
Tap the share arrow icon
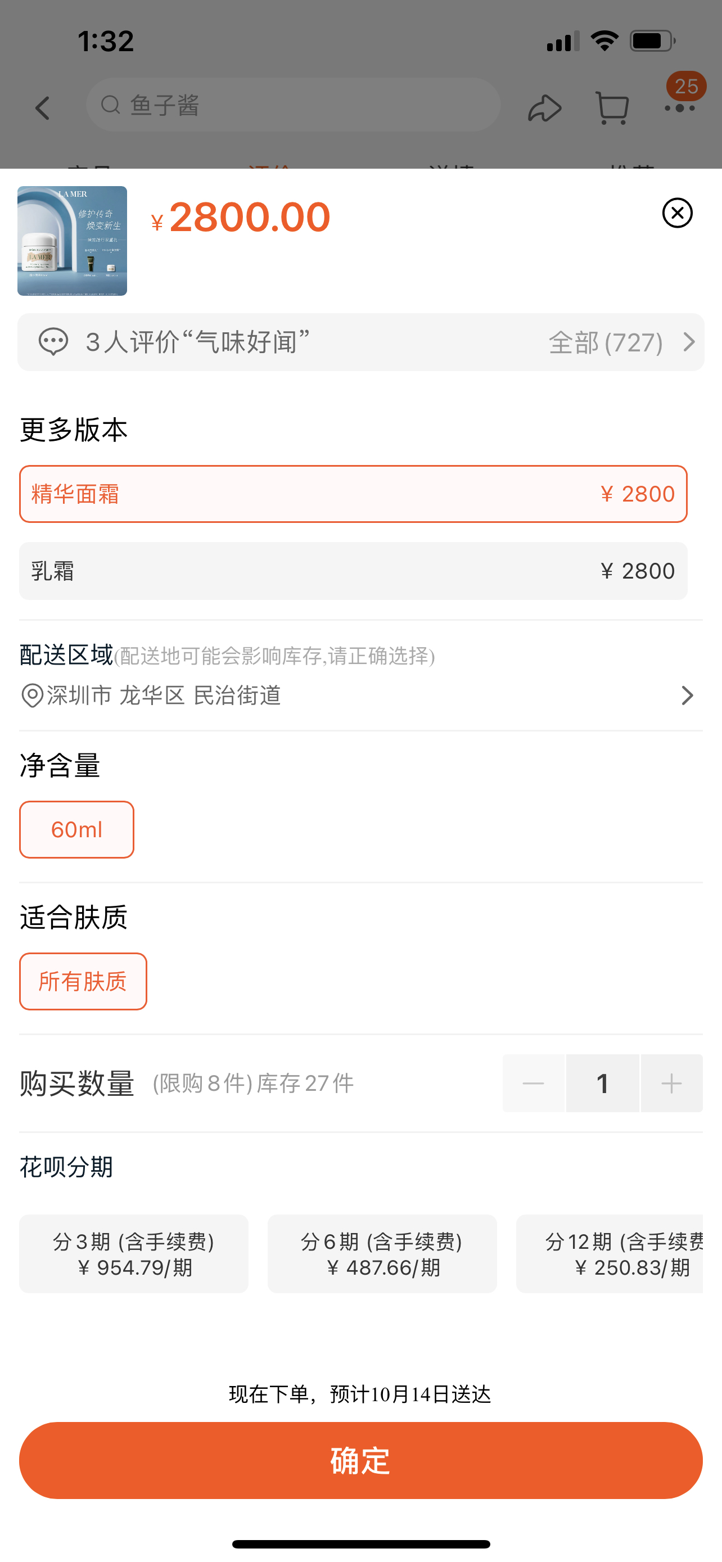pyautogui.click(x=544, y=108)
